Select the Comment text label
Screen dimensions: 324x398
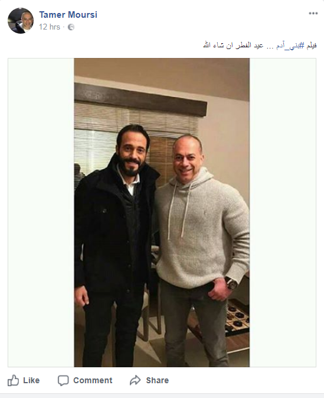coord(93,380)
